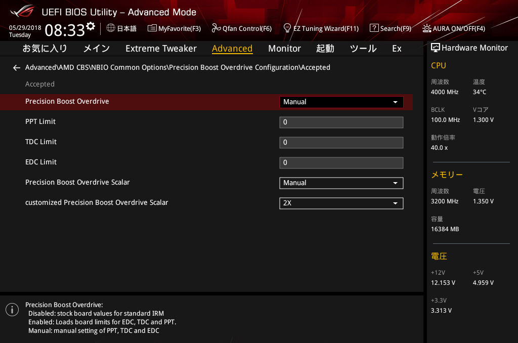Start EZ Tuning Wizard(F11)
The width and height of the screenshot is (518, 343).
click(x=326, y=28)
